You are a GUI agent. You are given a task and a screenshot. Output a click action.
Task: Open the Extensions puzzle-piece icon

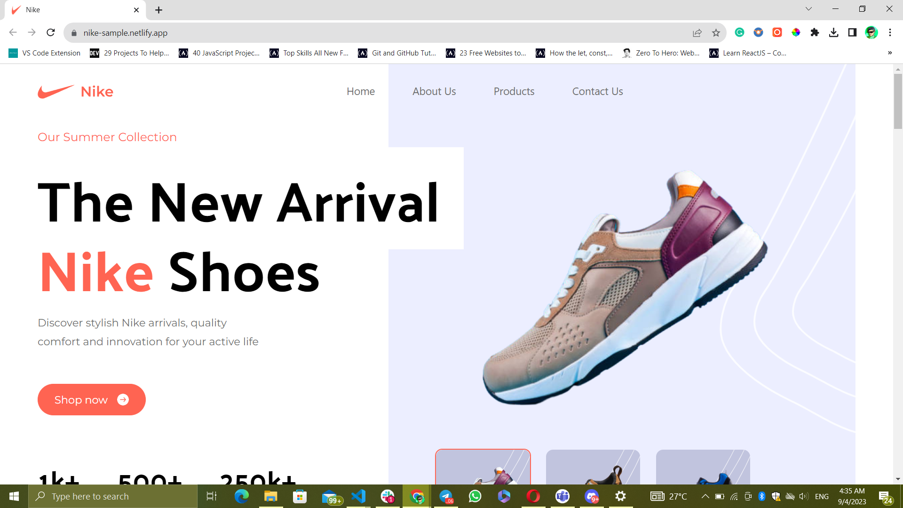[815, 32]
